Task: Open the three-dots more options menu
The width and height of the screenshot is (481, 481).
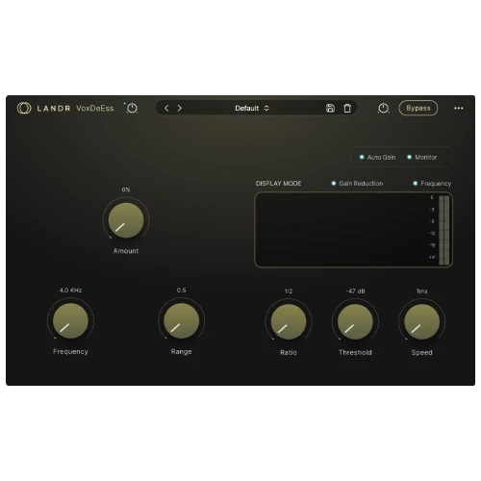Action: (x=459, y=108)
